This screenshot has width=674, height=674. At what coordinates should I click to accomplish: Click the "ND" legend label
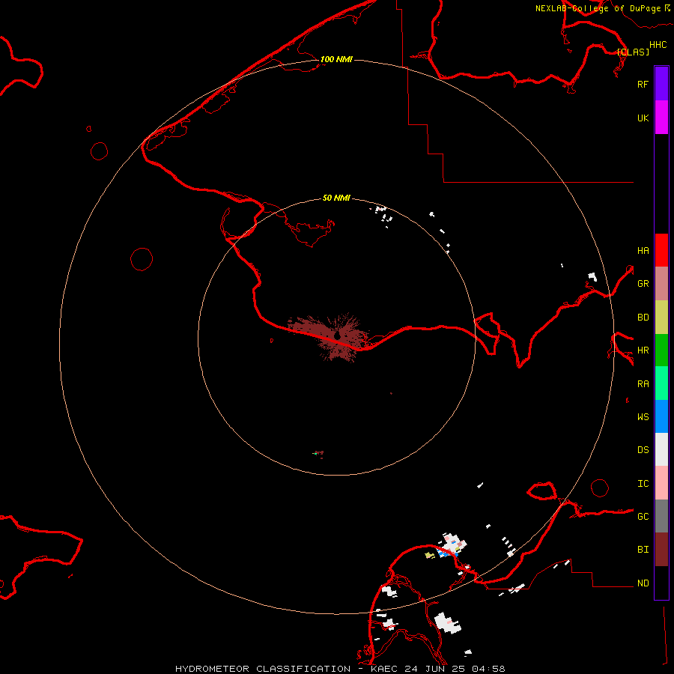(x=643, y=583)
